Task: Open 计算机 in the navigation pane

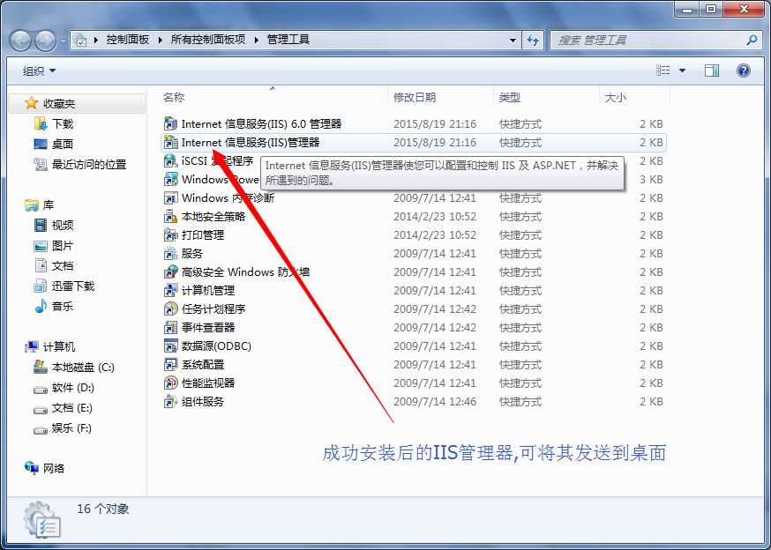Action: click(59, 347)
